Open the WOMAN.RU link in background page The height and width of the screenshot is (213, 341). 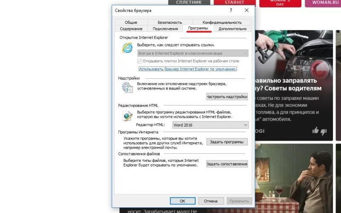tap(323, 3)
